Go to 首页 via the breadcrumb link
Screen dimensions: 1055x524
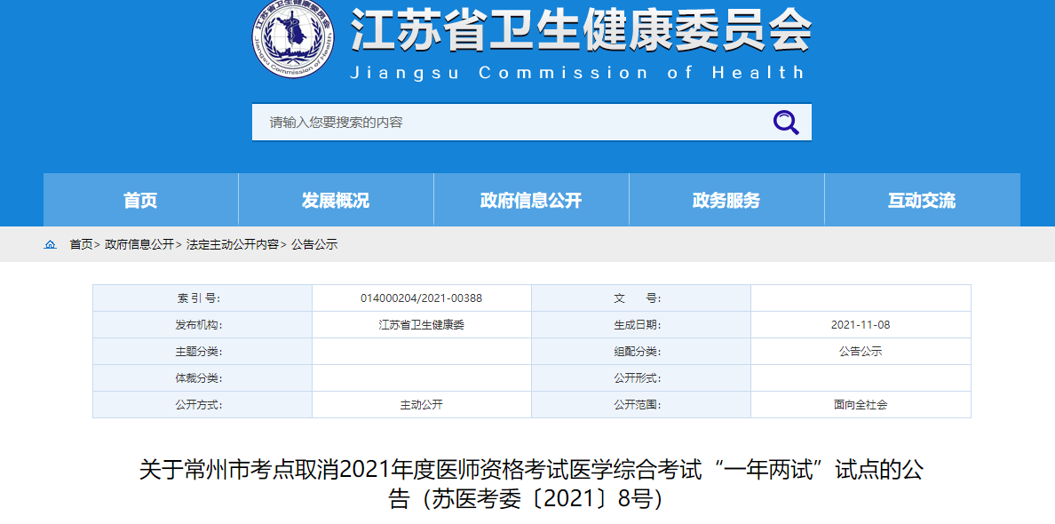click(x=82, y=245)
